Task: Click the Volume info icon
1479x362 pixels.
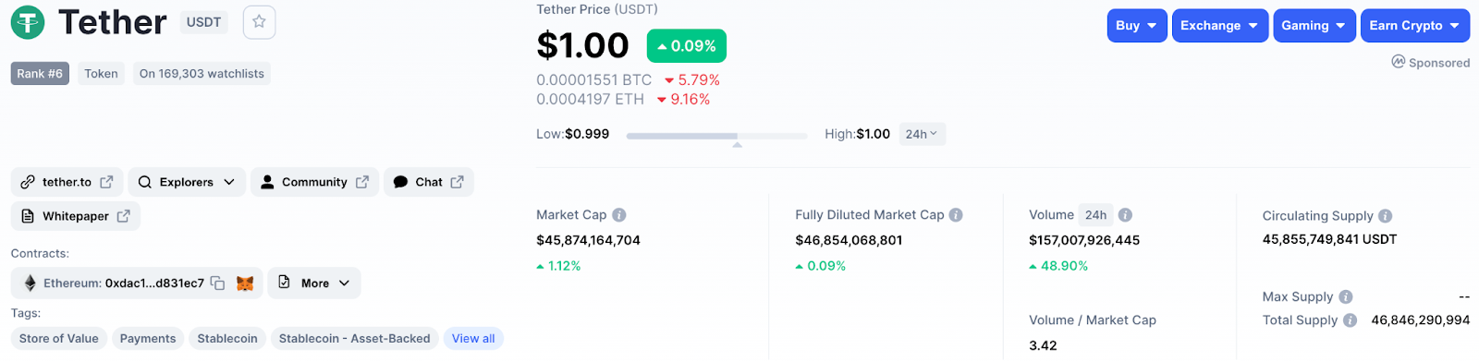Action: [x=1125, y=215]
